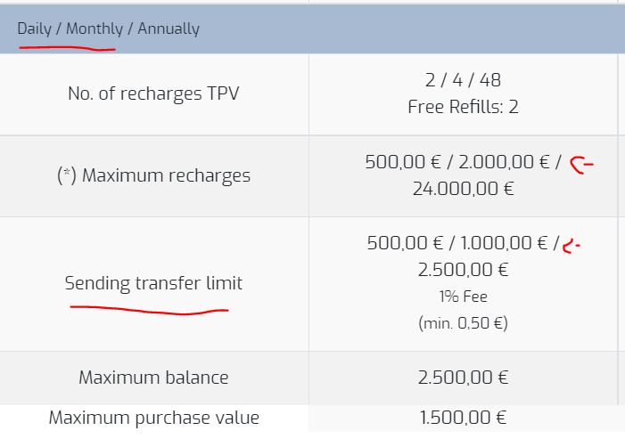The image size is (625, 447).
Task: Click the 2 / 4 / 48 recharge count
Action: coord(463,82)
